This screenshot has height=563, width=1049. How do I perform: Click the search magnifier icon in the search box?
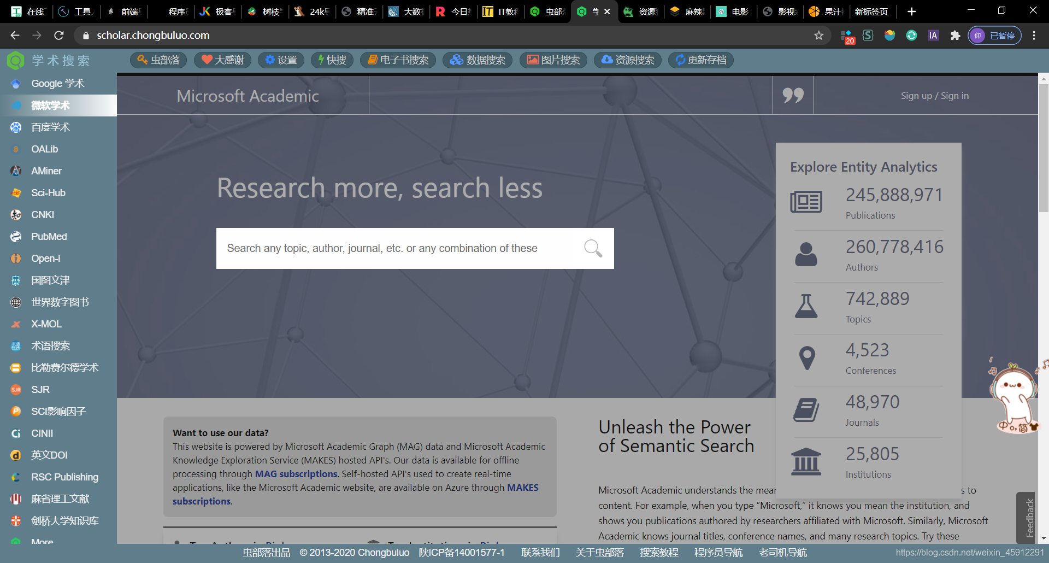593,248
